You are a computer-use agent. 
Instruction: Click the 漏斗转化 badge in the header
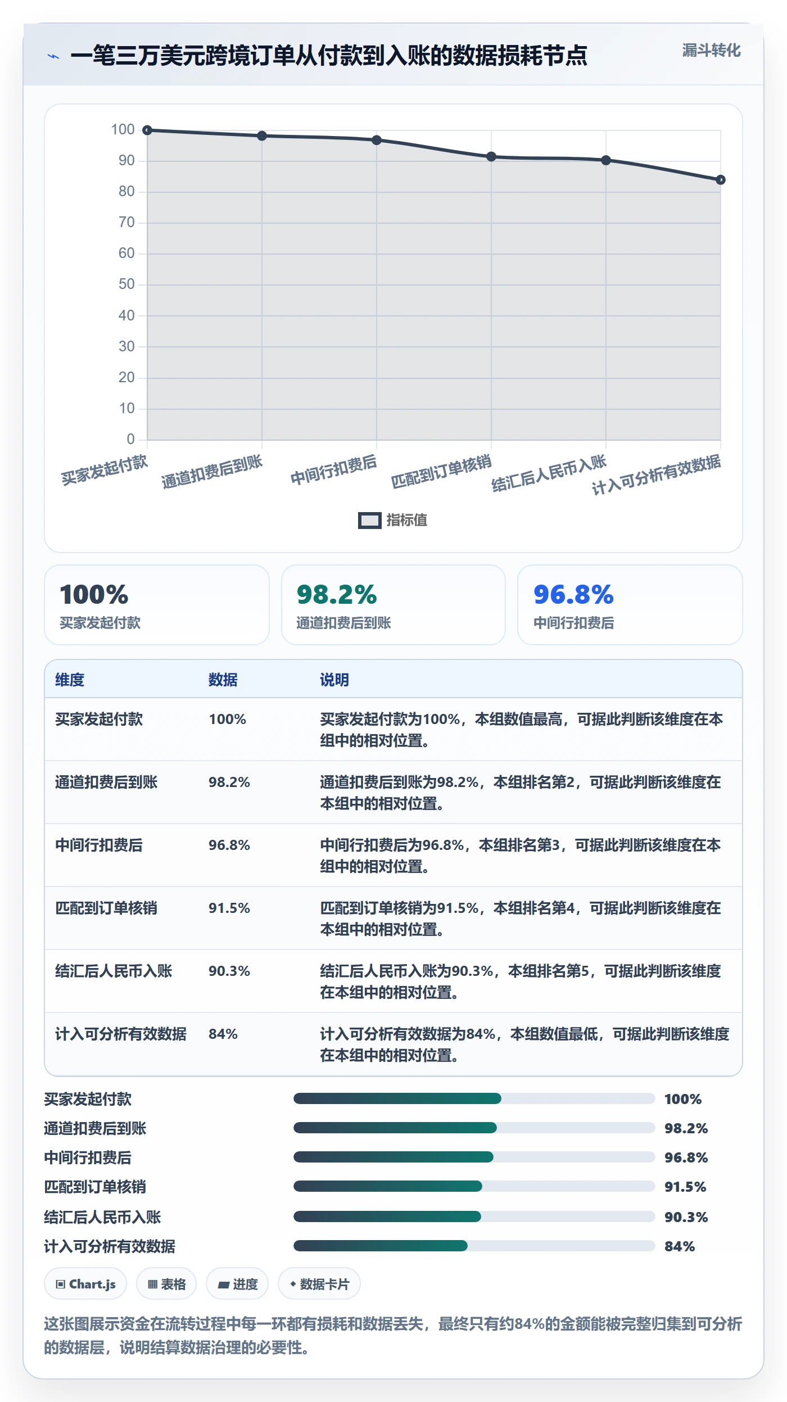711,51
